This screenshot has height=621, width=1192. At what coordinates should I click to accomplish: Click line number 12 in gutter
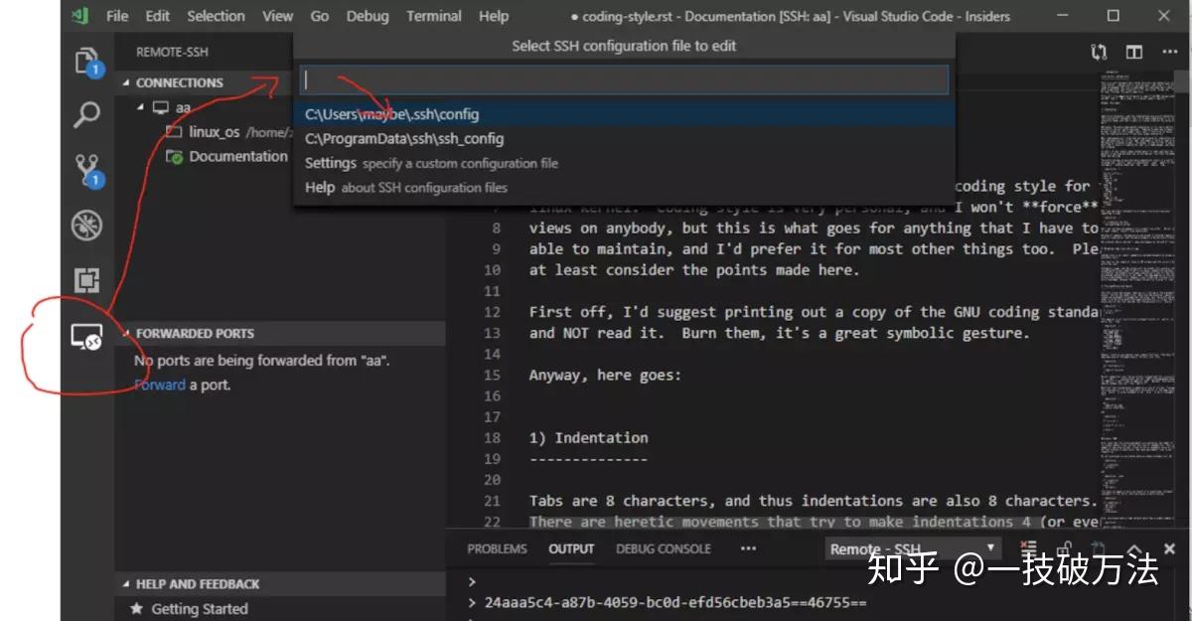(x=493, y=312)
